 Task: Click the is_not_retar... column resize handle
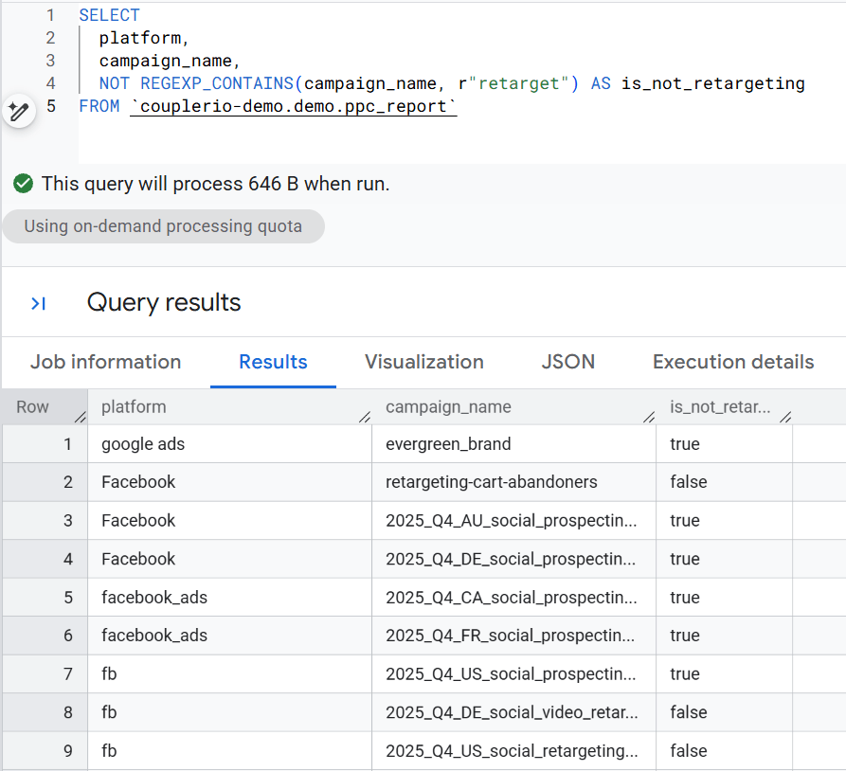[785, 417]
